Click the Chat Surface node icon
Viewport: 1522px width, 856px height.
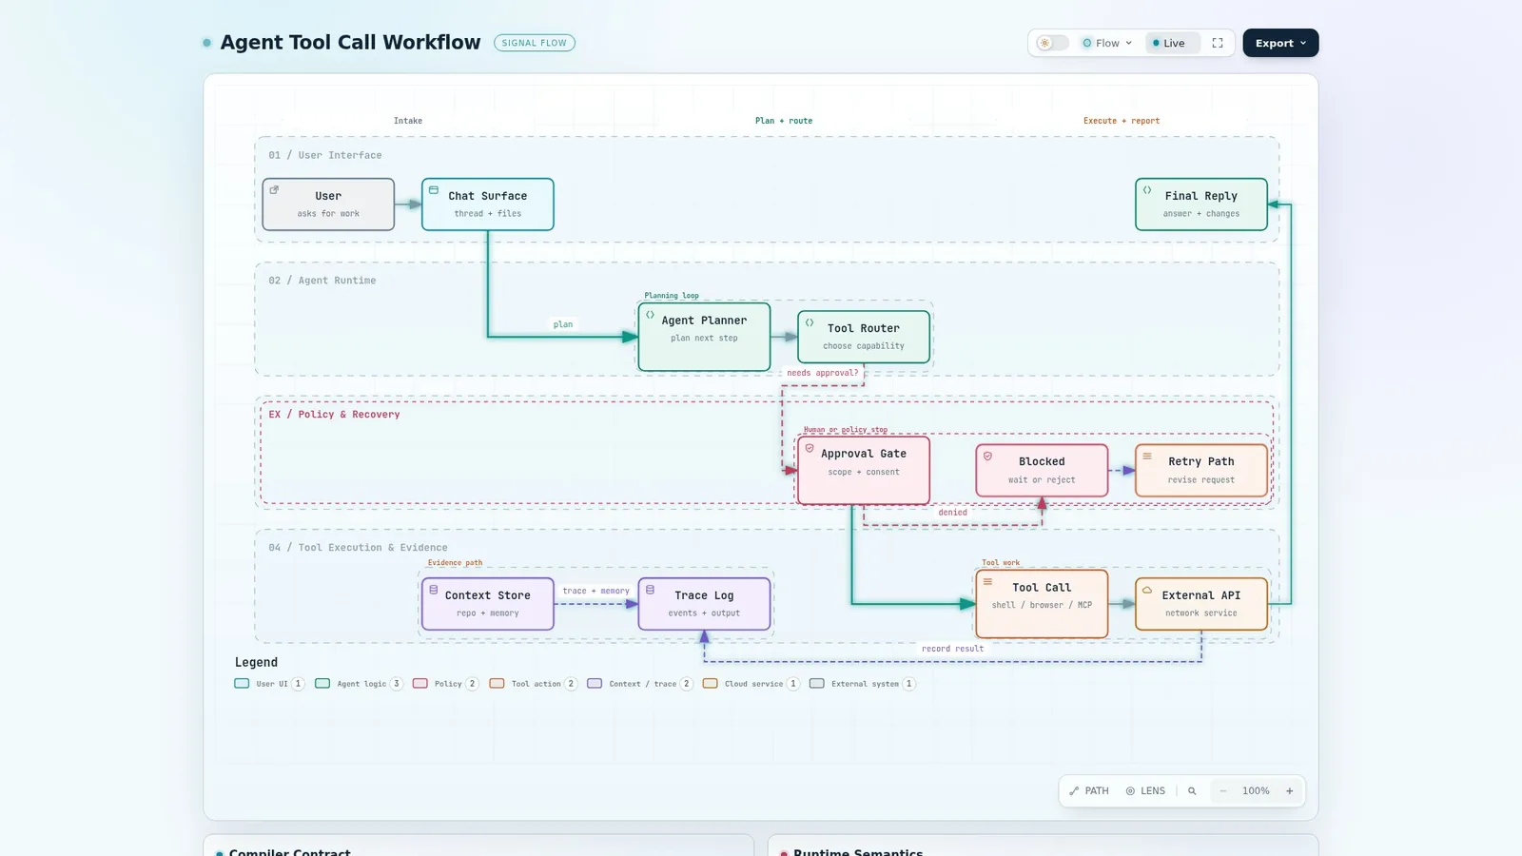pos(434,190)
